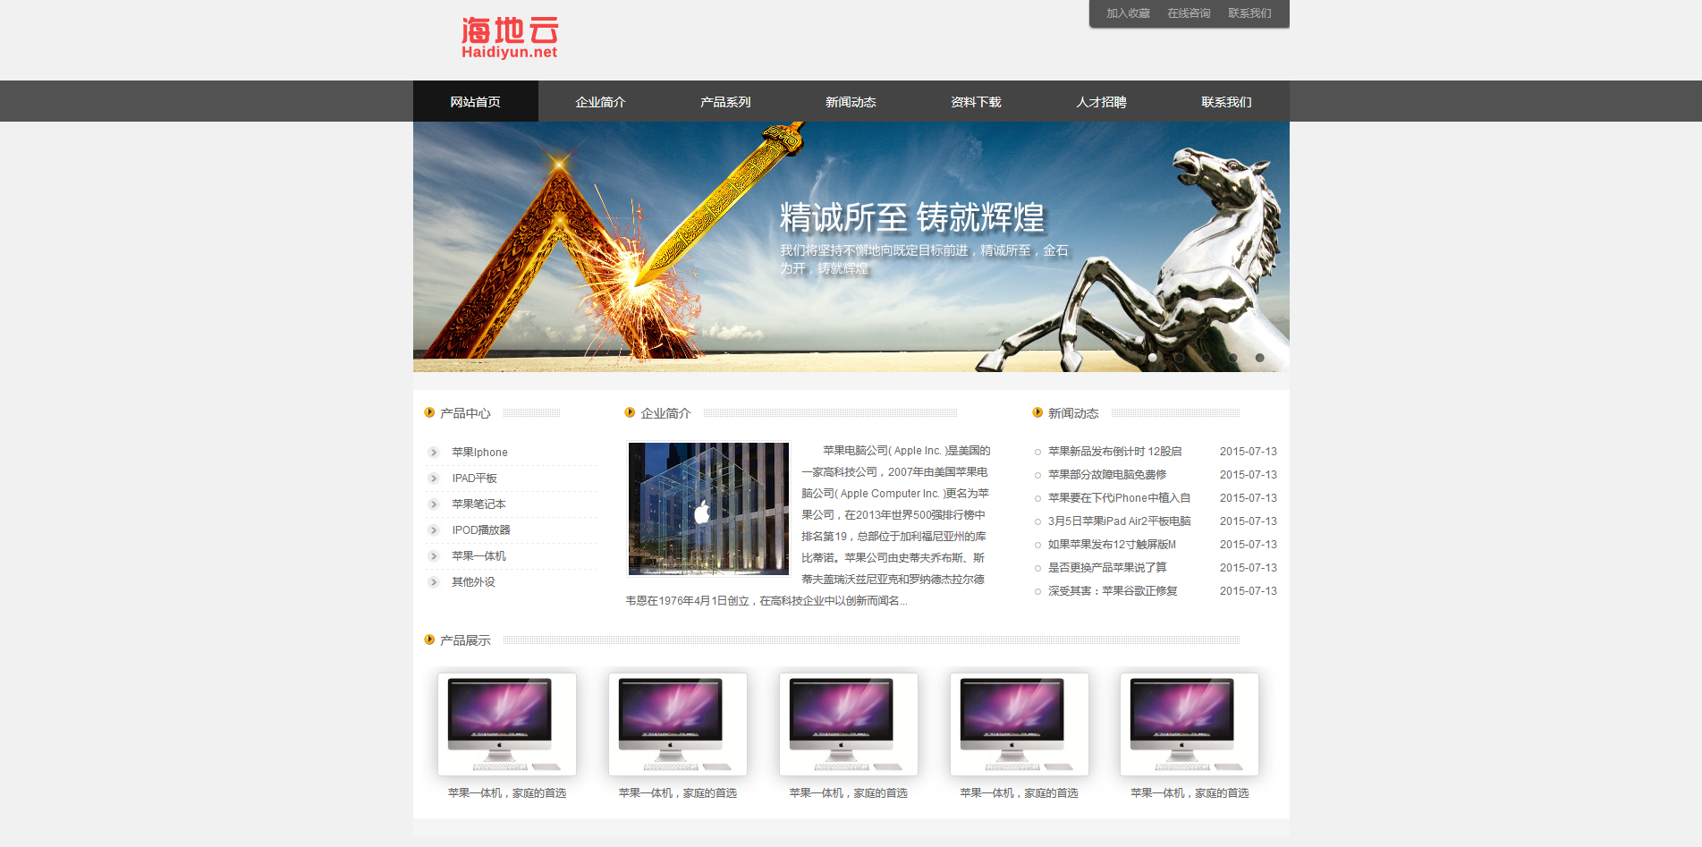Open 人才招聘 navigation item

coord(1102,101)
